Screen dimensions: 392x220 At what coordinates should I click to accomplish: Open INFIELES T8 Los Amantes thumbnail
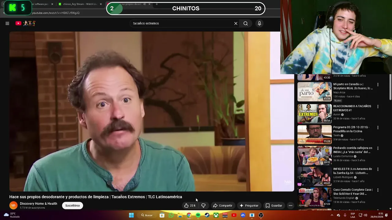click(x=315, y=176)
